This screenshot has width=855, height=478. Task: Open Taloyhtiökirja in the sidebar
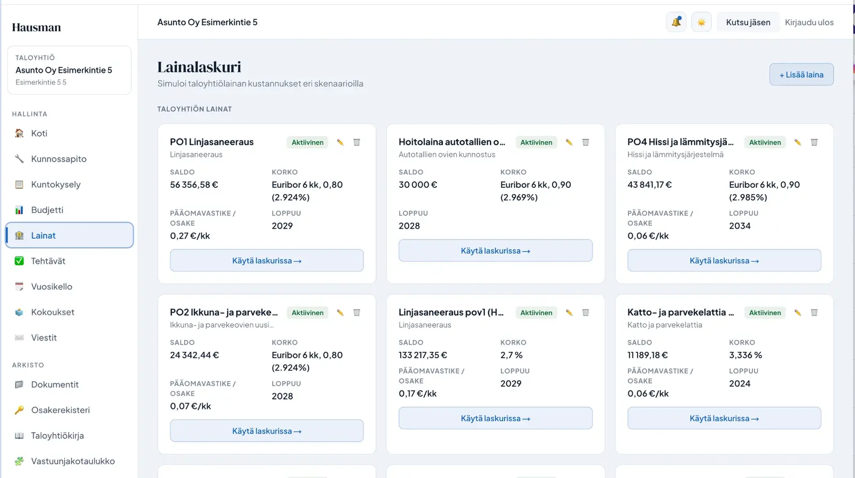(69, 436)
